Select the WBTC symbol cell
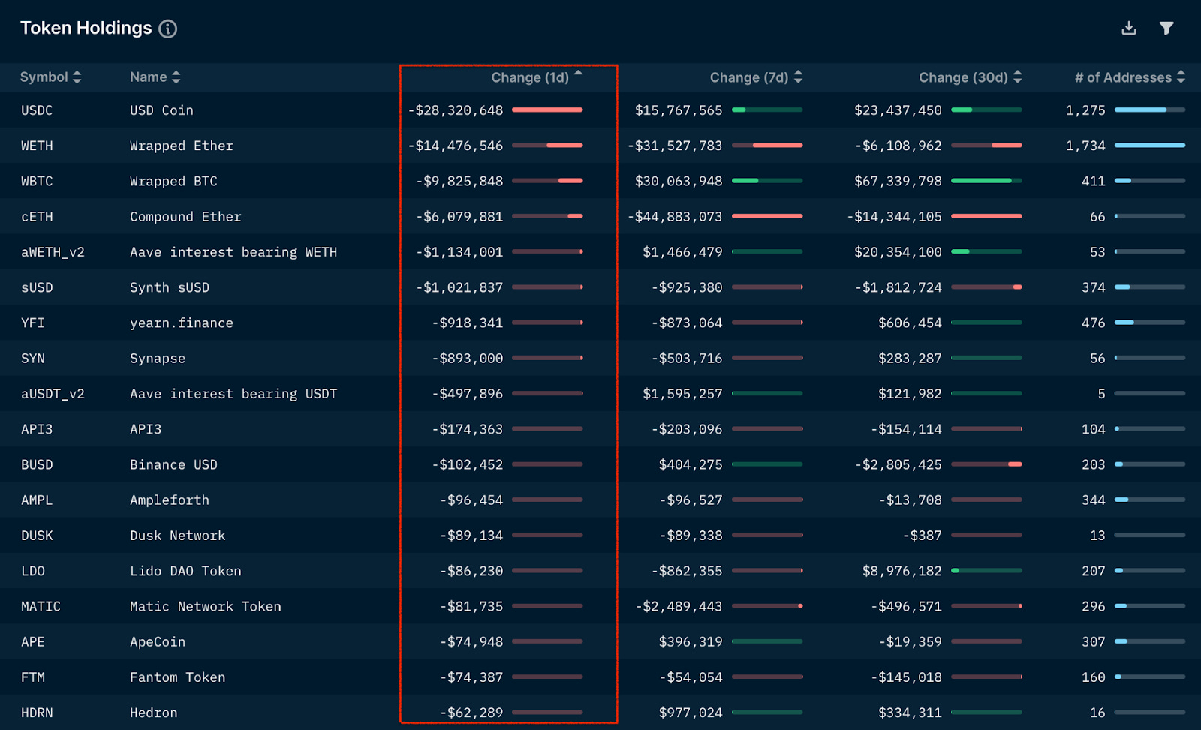This screenshot has height=730, width=1201. [37, 181]
